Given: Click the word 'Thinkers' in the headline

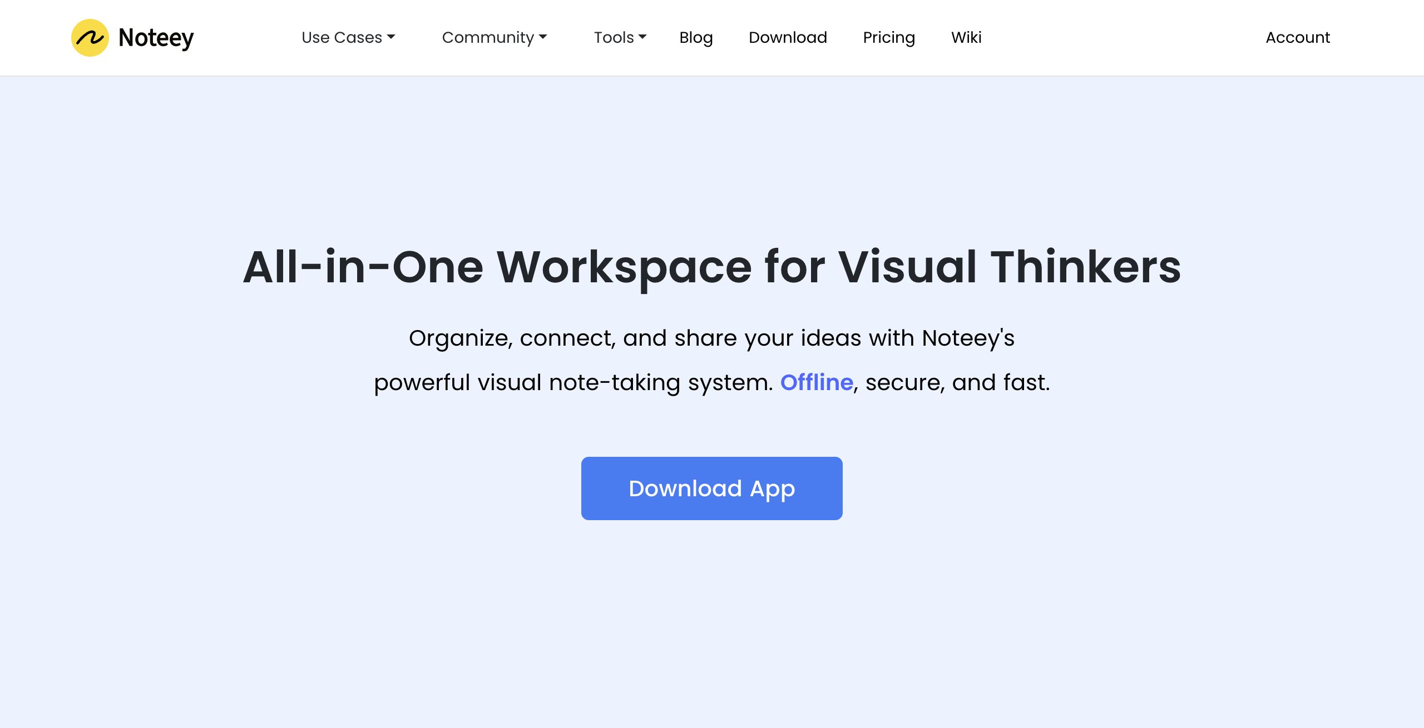Looking at the screenshot, I should tap(1085, 267).
